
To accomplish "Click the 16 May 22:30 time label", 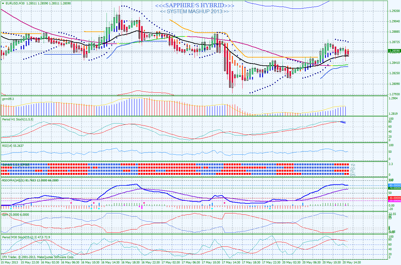I will click(x=151, y=262).
